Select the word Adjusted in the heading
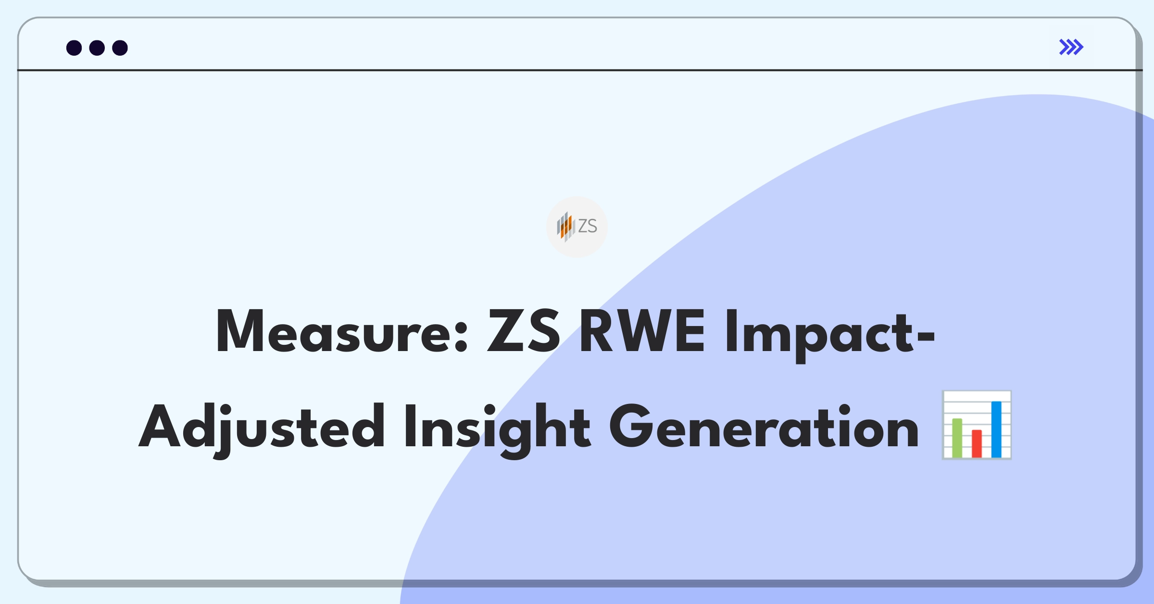Image resolution: width=1154 pixels, height=604 pixels. (262, 429)
